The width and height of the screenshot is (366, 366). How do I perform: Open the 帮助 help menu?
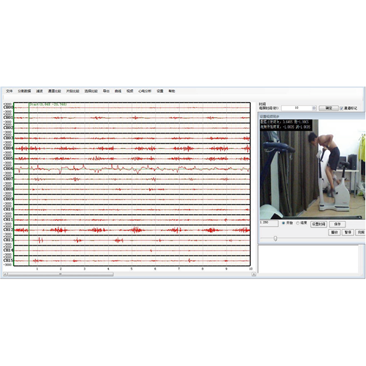(171, 91)
